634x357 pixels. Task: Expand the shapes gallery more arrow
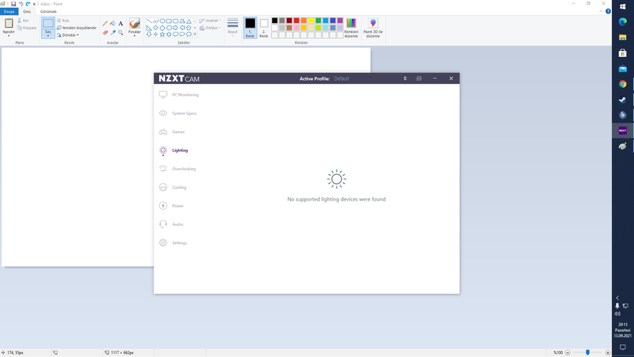[x=195, y=35]
